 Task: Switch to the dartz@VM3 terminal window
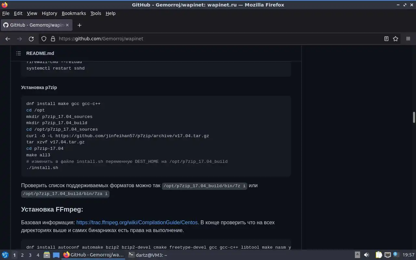point(148,255)
